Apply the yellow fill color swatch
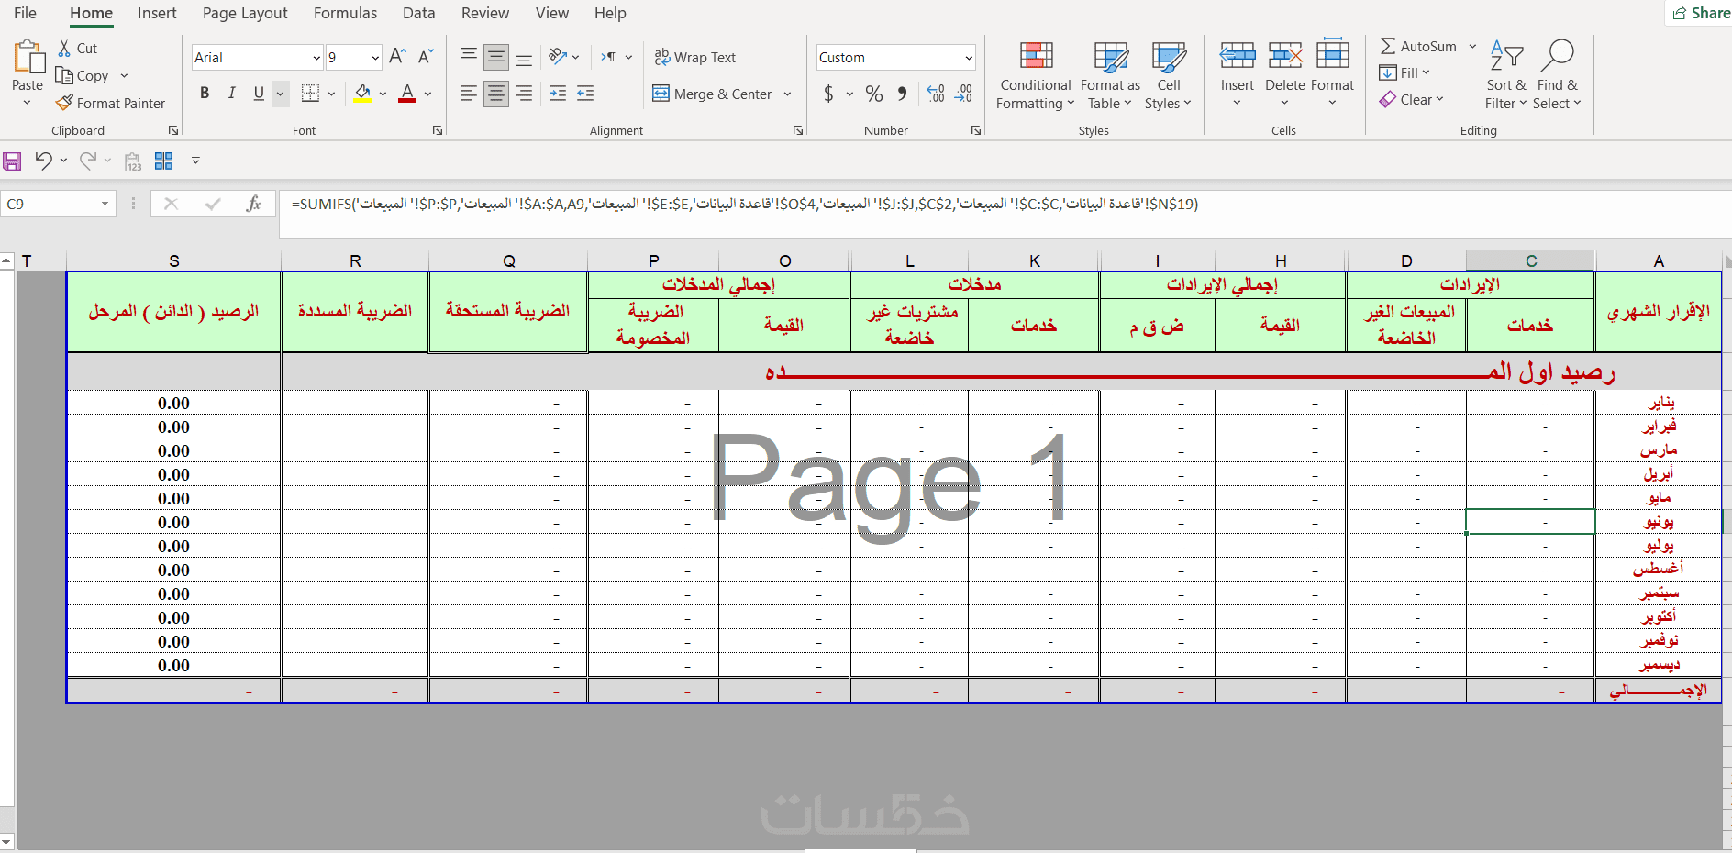 pos(363,93)
